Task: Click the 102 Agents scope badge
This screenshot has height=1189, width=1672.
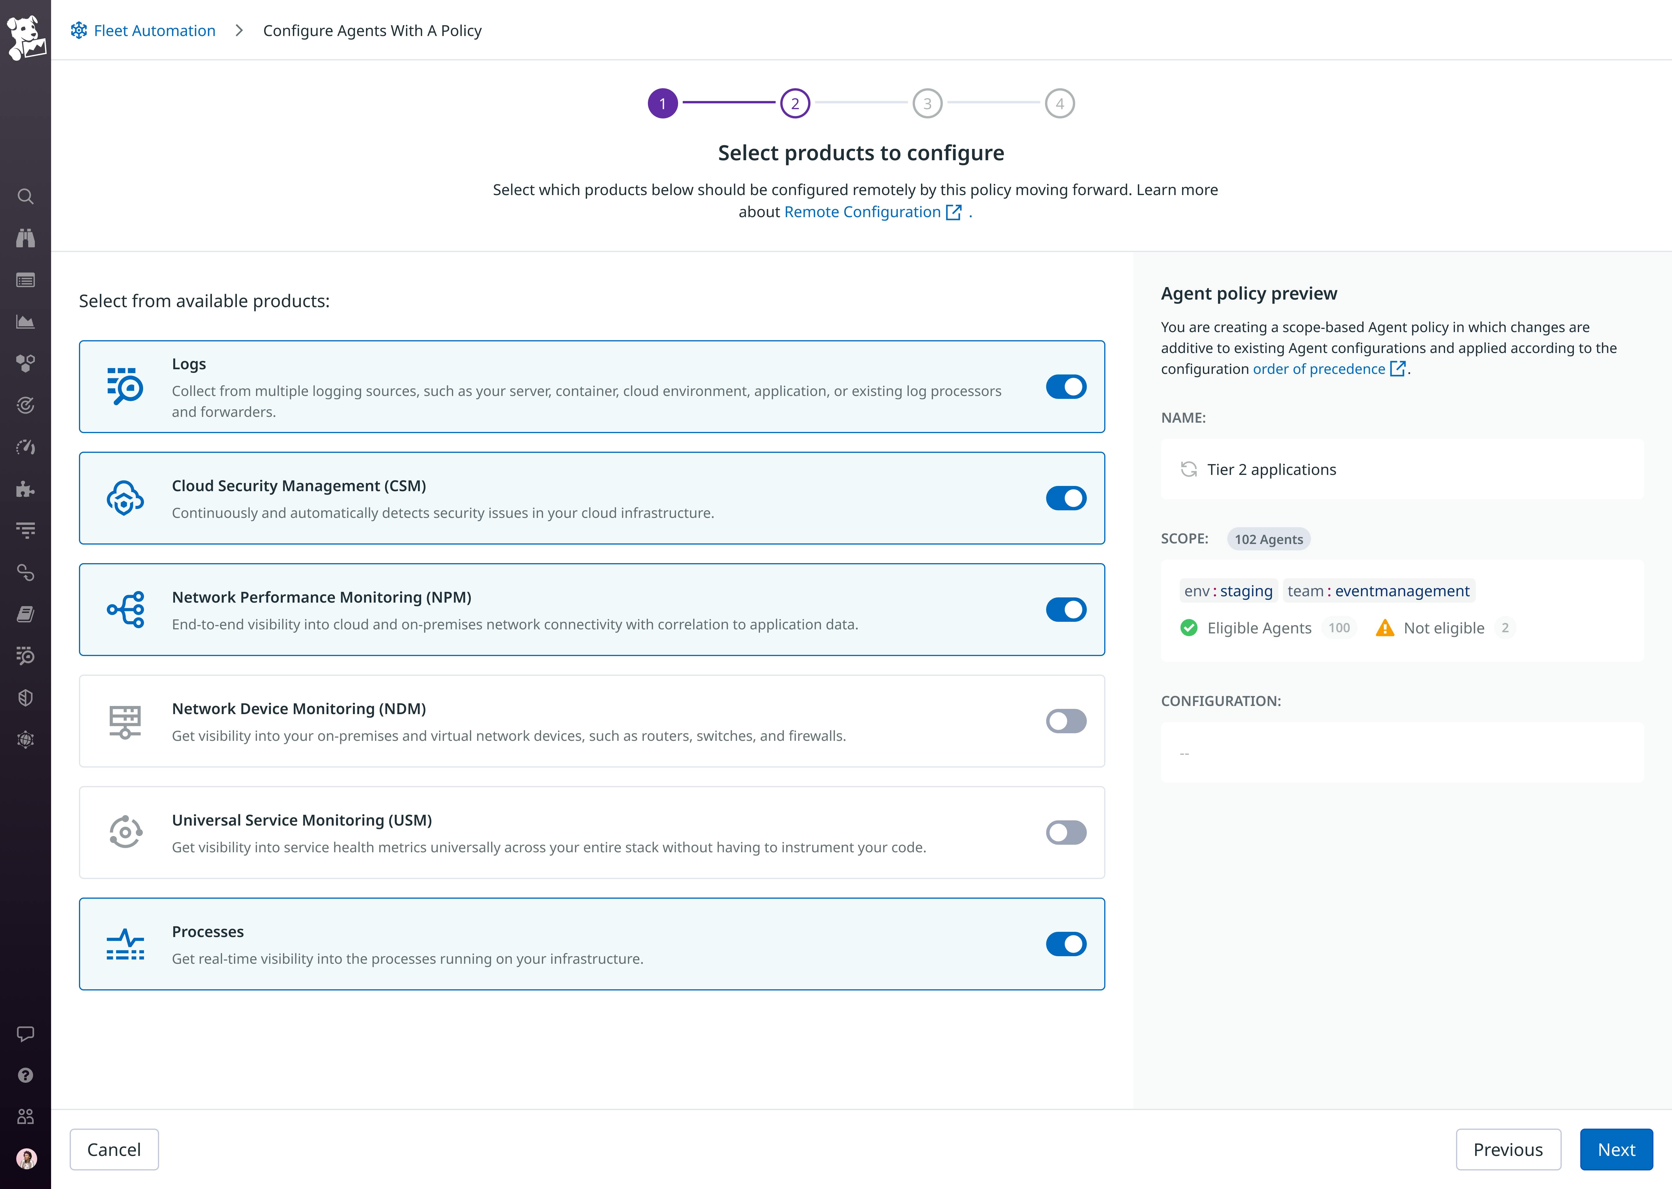Action: [1268, 539]
